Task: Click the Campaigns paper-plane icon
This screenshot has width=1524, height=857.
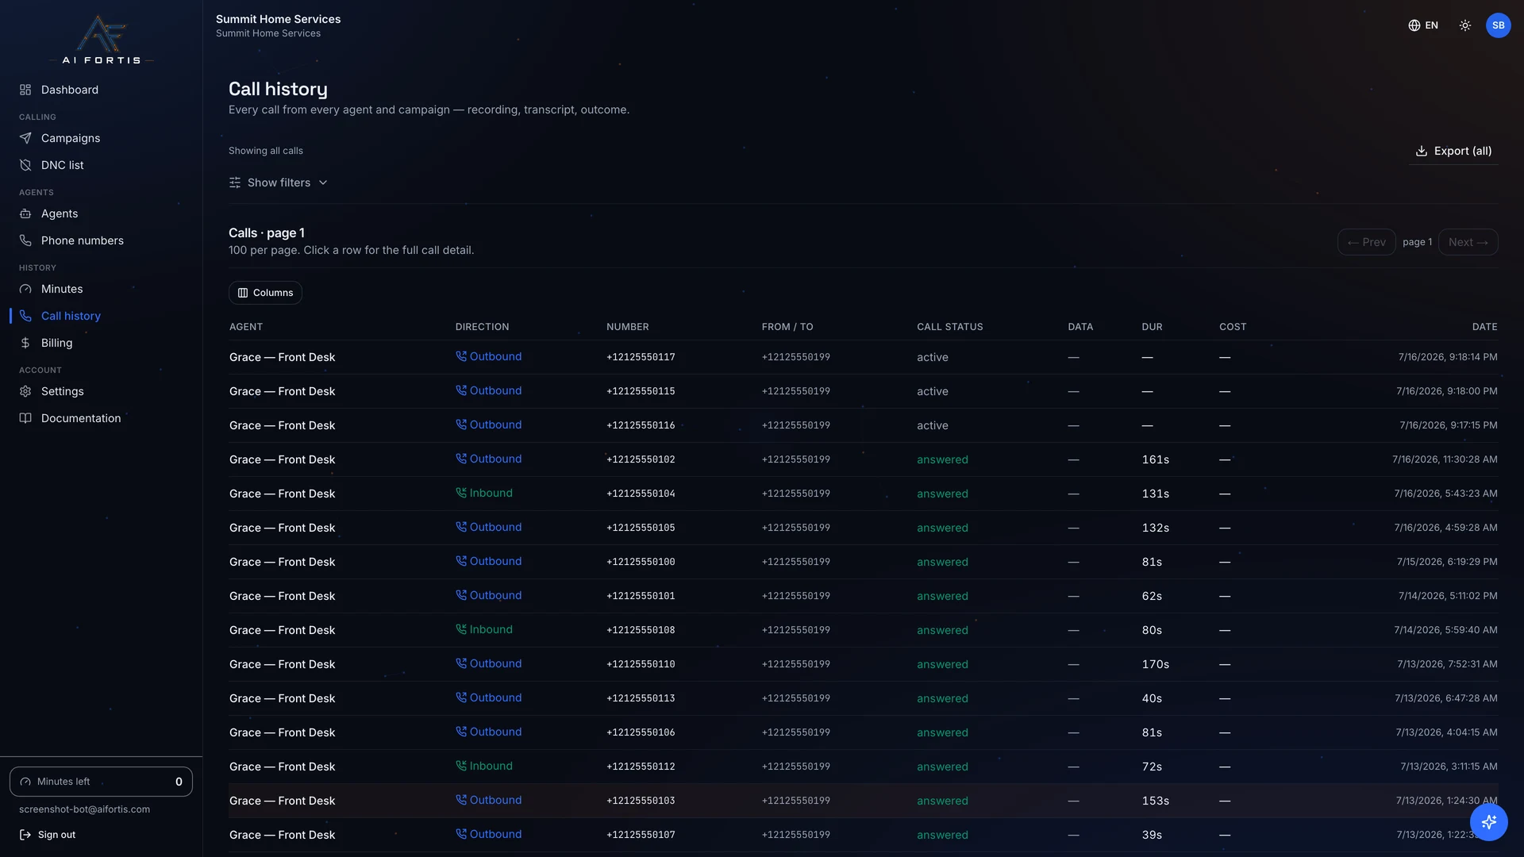Action: [25, 138]
